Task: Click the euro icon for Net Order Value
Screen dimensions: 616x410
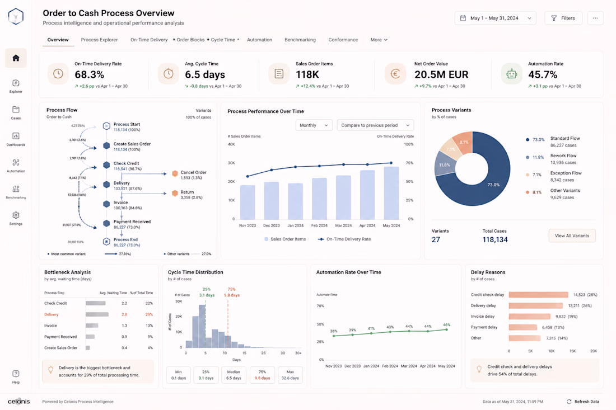Action: (395, 74)
